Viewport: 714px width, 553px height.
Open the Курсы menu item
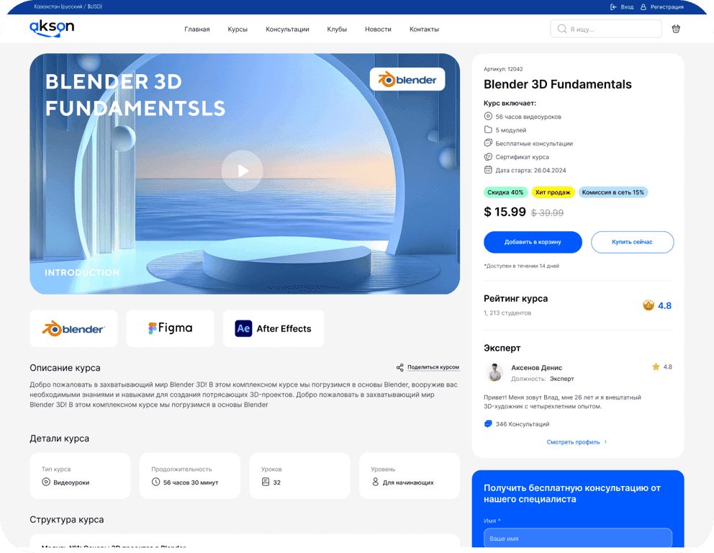tap(238, 30)
